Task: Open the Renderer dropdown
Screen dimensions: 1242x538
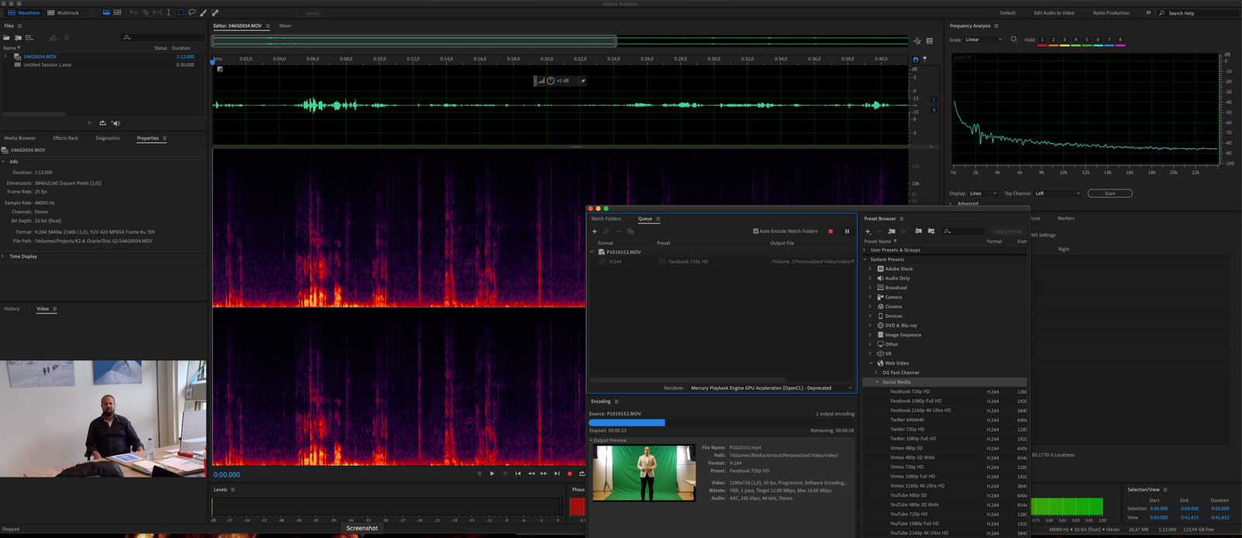Action: point(771,388)
